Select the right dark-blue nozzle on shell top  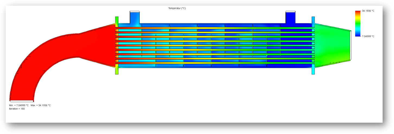(290, 18)
